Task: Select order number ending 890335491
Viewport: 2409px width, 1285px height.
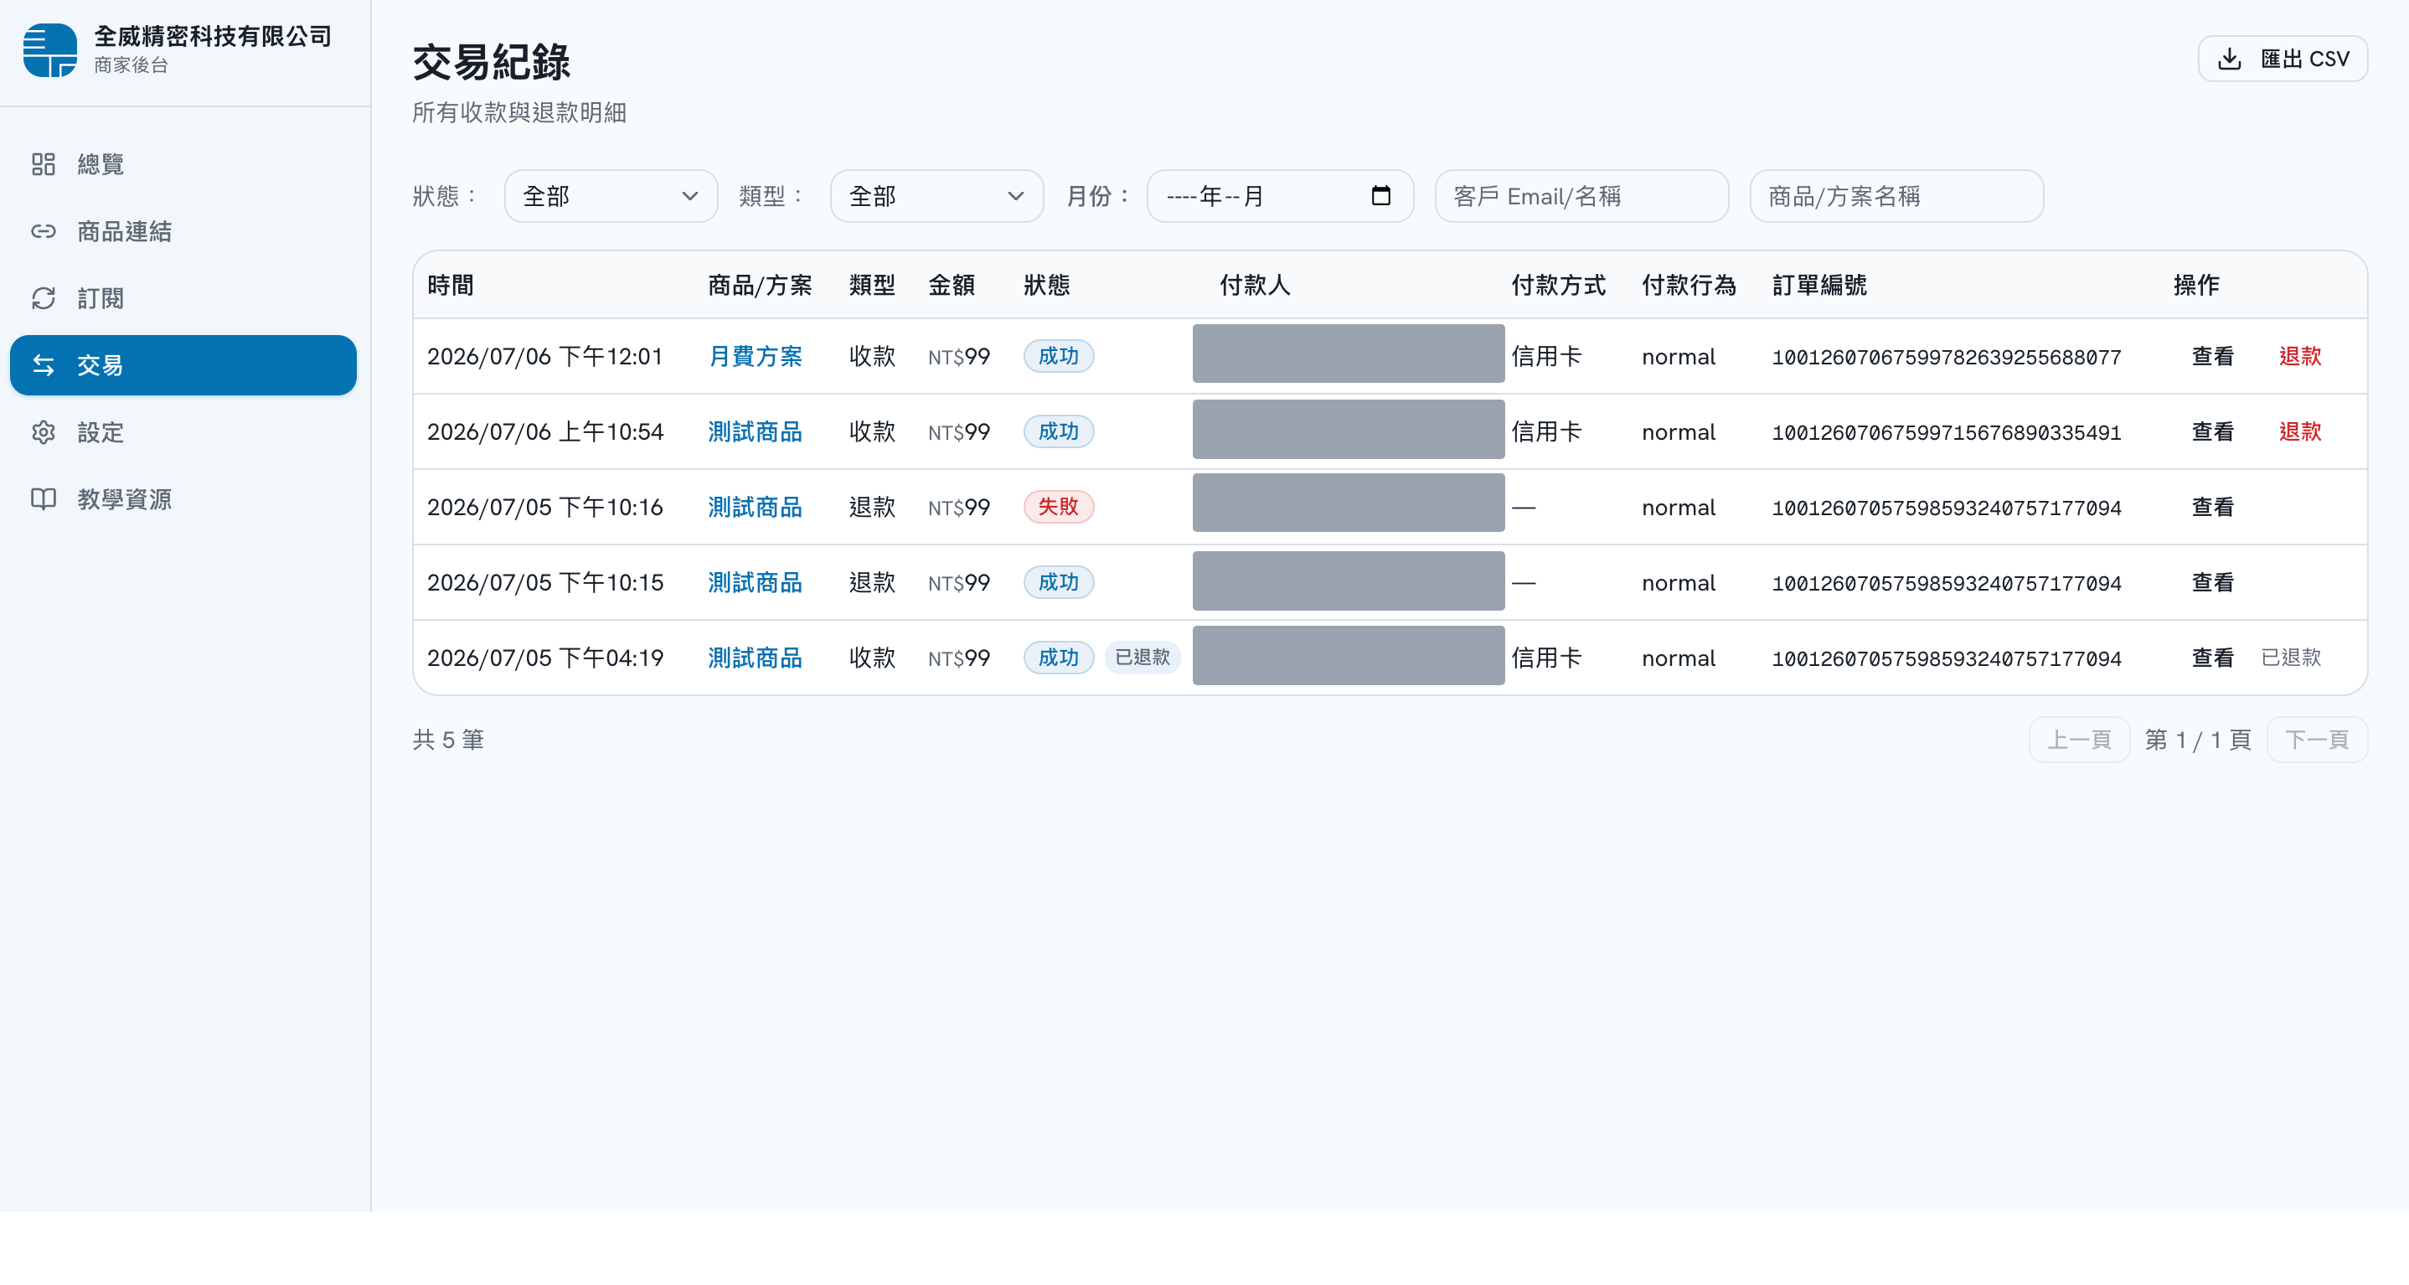Action: click(x=1946, y=432)
